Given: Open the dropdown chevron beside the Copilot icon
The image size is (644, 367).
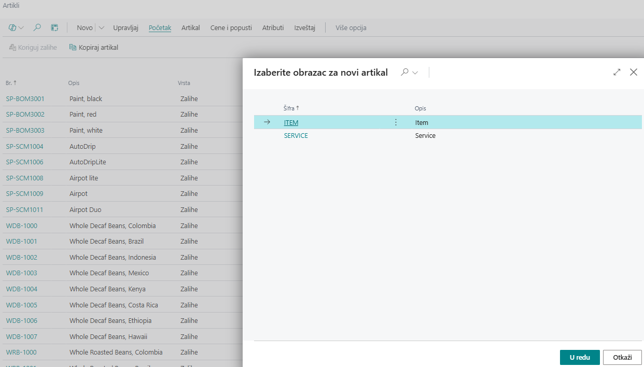Looking at the screenshot, I should click(21, 28).
